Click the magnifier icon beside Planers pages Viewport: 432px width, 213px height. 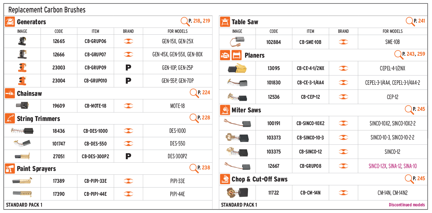click(x=399, y=55)
